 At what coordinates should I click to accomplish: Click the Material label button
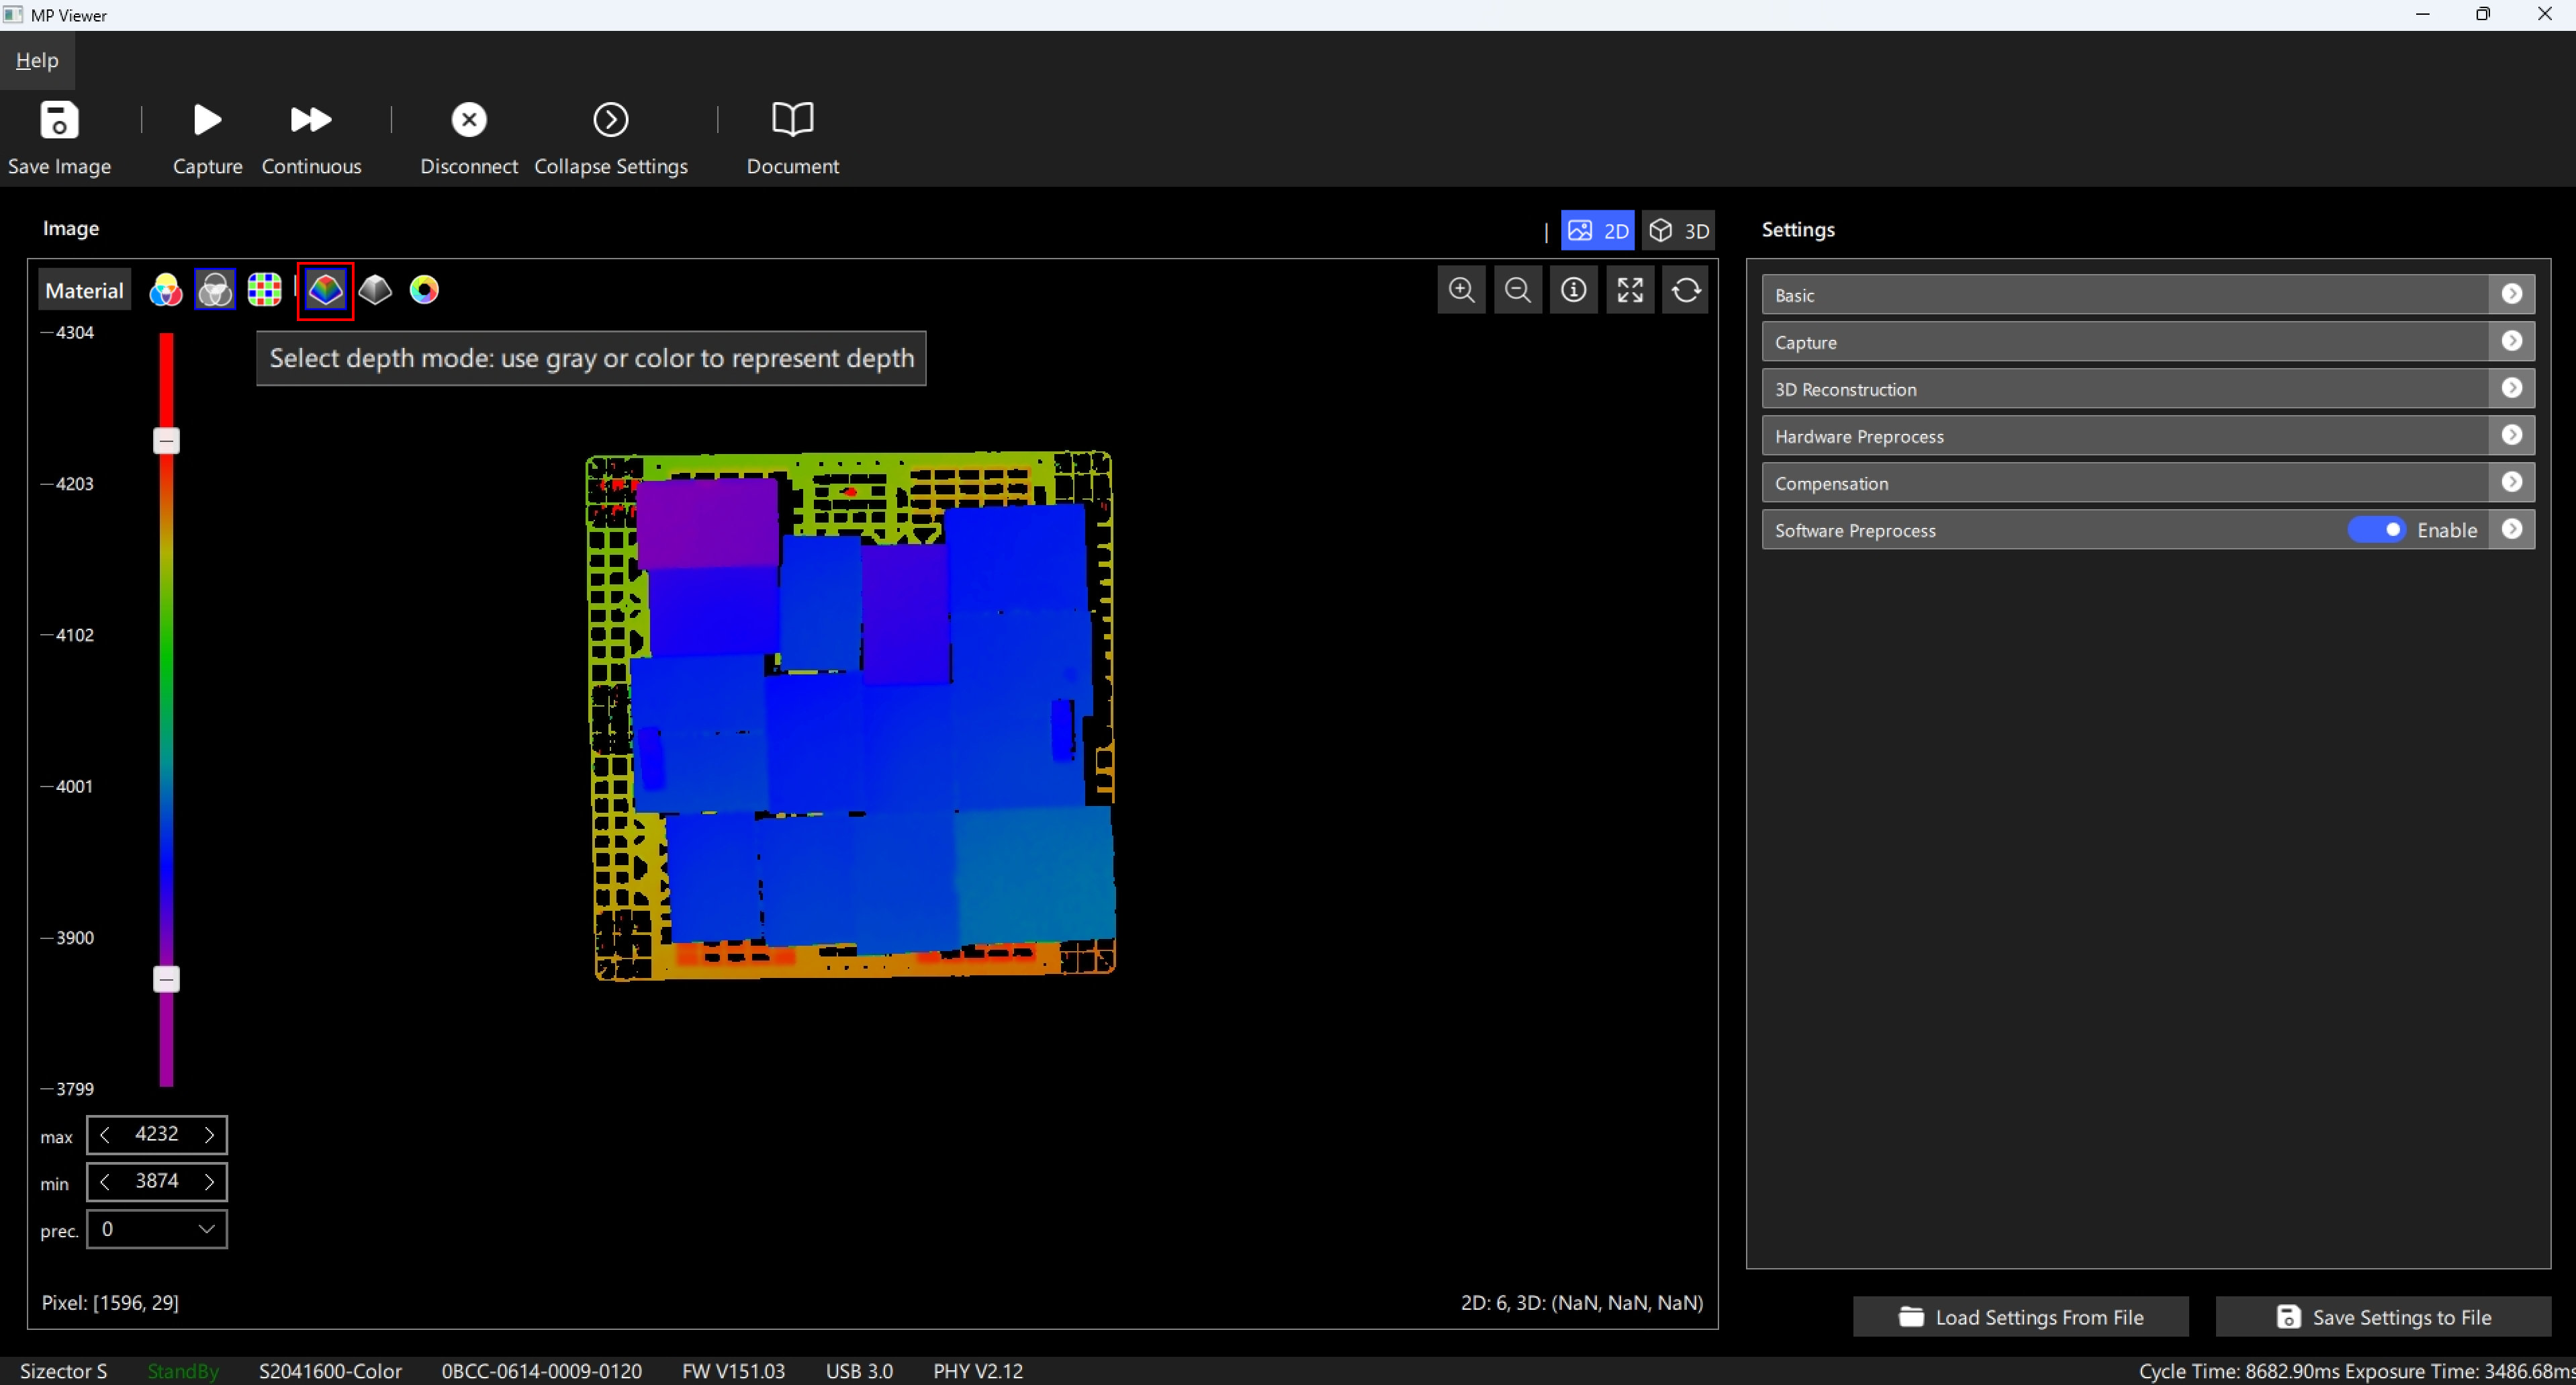[x=84, y=290]
